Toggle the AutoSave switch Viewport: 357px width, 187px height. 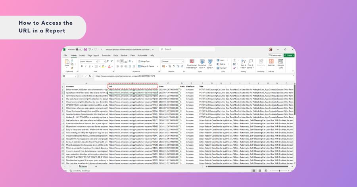click(79, 49)
